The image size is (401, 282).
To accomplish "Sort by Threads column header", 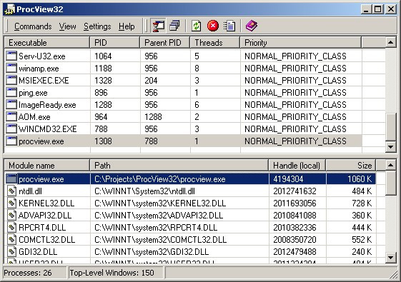I will [215, 42].
